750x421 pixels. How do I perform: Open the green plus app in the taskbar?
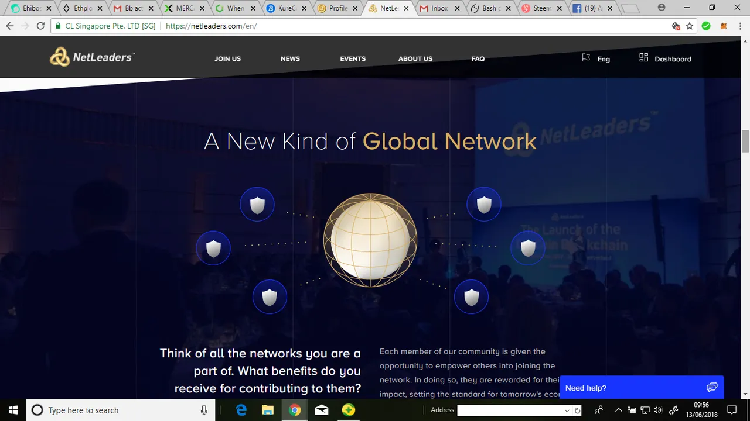click(349, 410)
